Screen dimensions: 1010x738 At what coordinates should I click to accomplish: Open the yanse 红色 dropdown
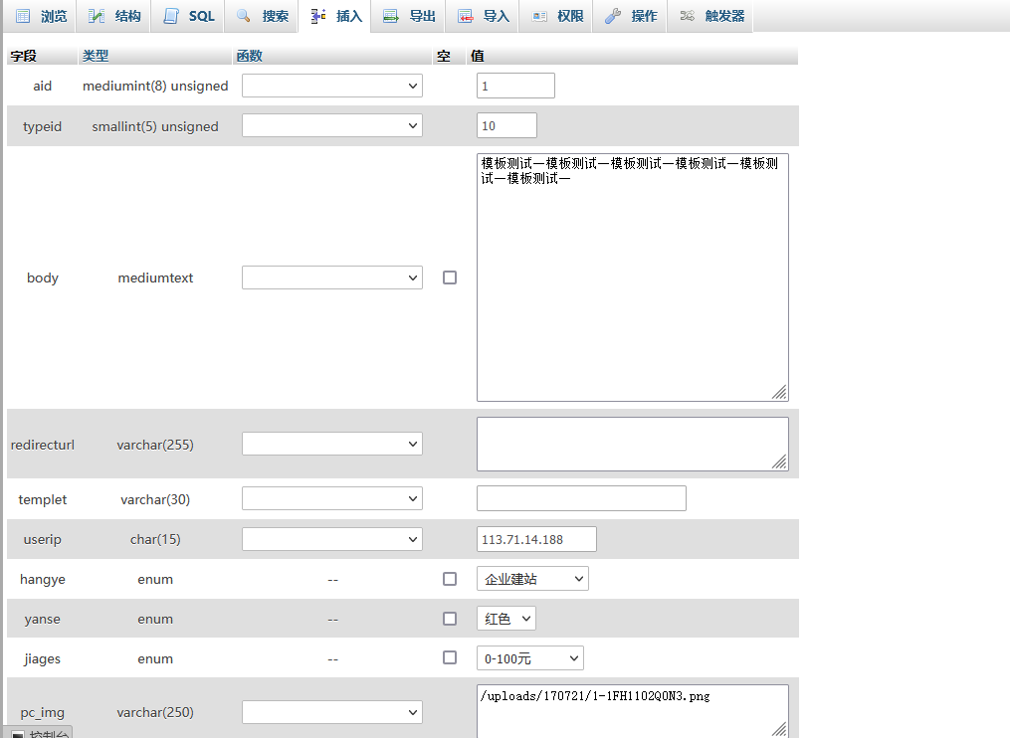point(506,619)
